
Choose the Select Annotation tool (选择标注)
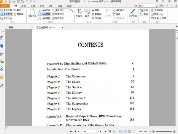click(6, 18)
